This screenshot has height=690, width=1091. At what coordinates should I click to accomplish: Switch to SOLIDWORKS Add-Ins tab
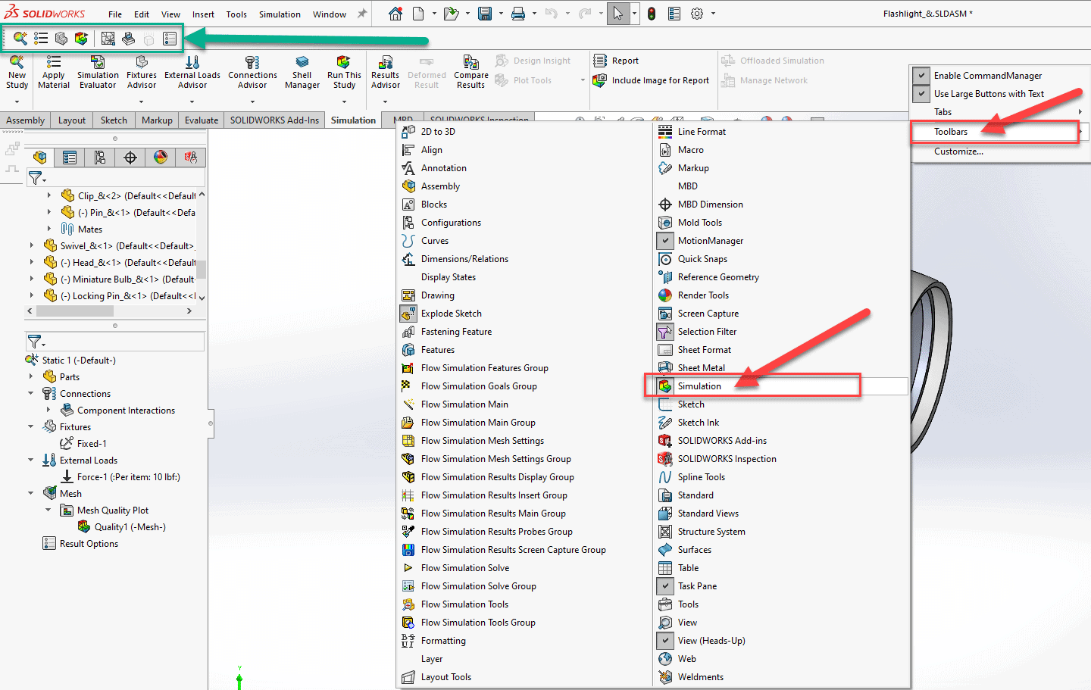click(274, 120)
